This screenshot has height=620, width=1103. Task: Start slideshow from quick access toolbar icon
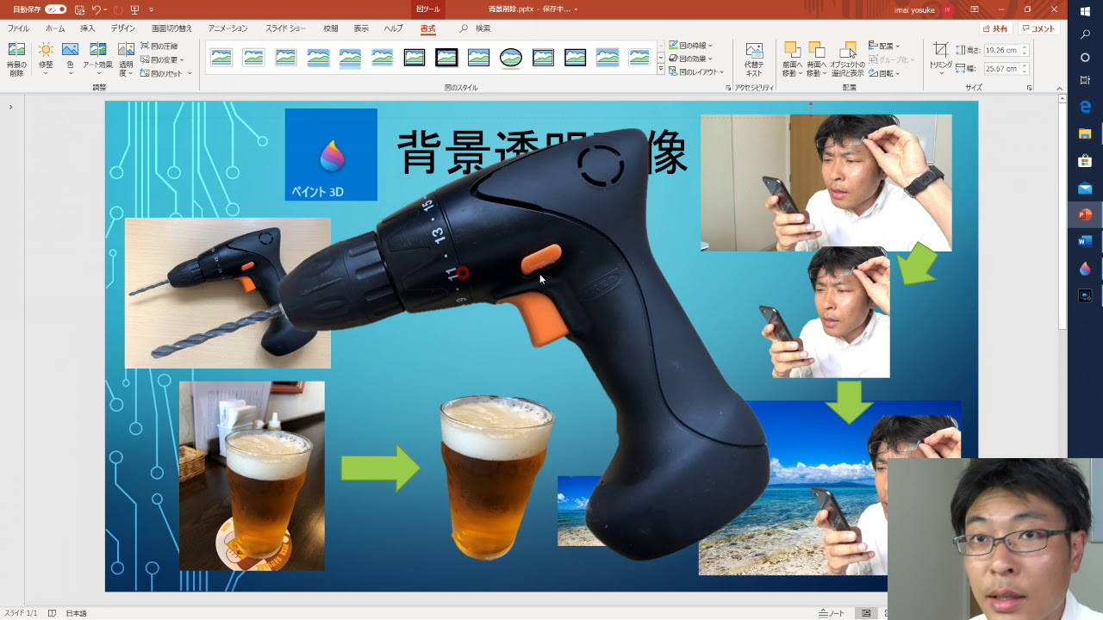tap(134, 9)
